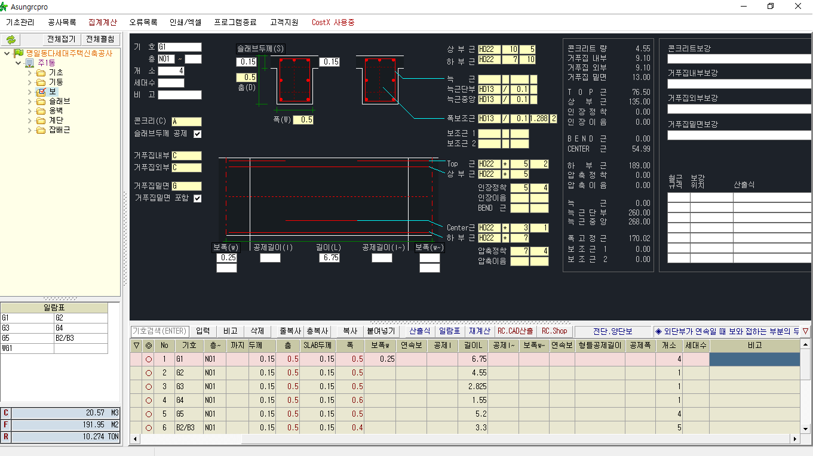Click the filter triangle icon in table header
Viewport: 813px width, 456px height.
point(136,346)
